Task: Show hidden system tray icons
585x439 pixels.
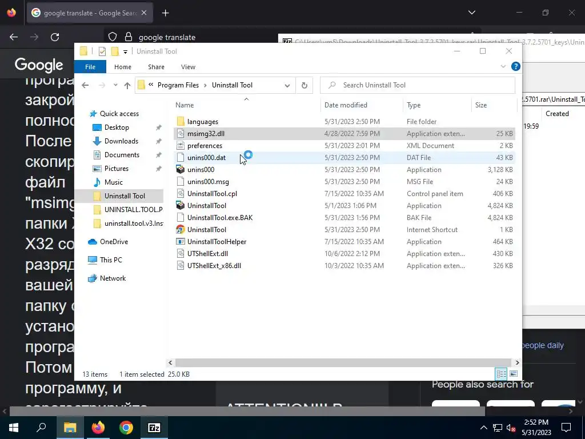Action: [x=483, y=428]
